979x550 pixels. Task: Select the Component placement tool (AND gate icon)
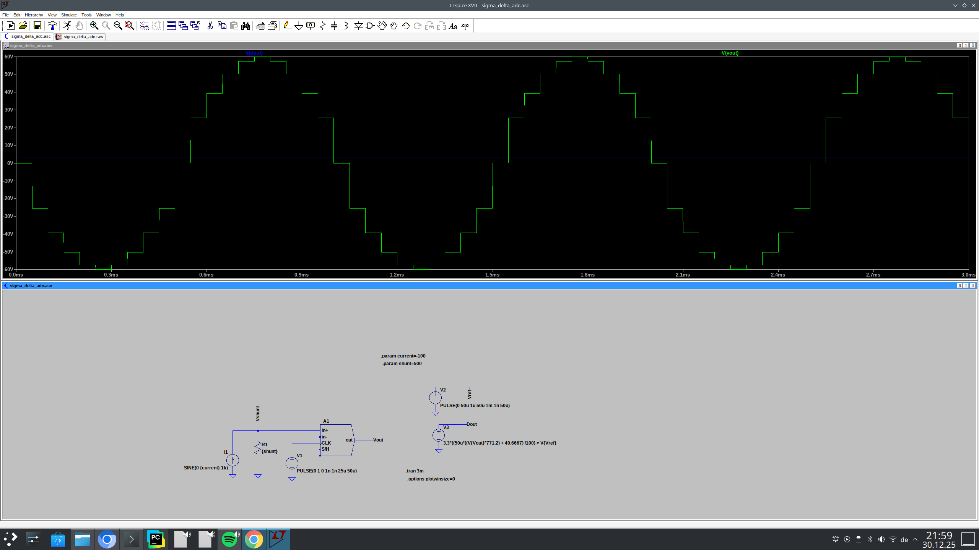[x=369, y=26]
